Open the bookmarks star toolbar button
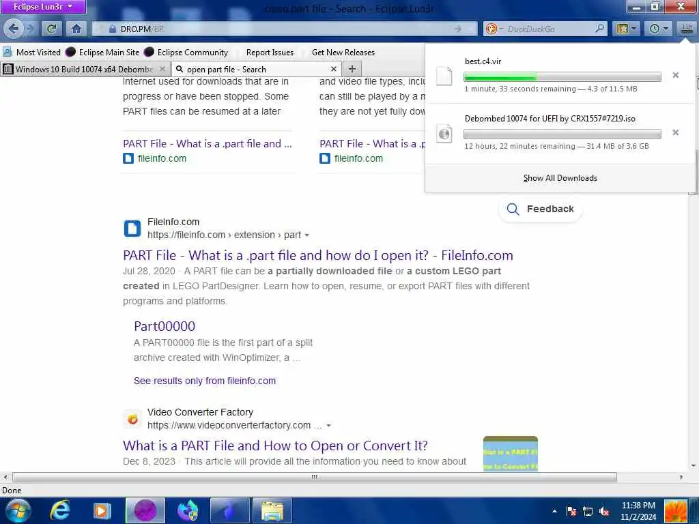Image resolution: width=699 pixels, height=524 pixels. (626, 29)
